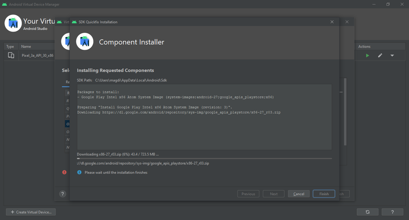This screenshot has width=409, height=220.
Task: Open actions dropdown arrow for Pixel_3a_API_30_x86
Action: 392,56
